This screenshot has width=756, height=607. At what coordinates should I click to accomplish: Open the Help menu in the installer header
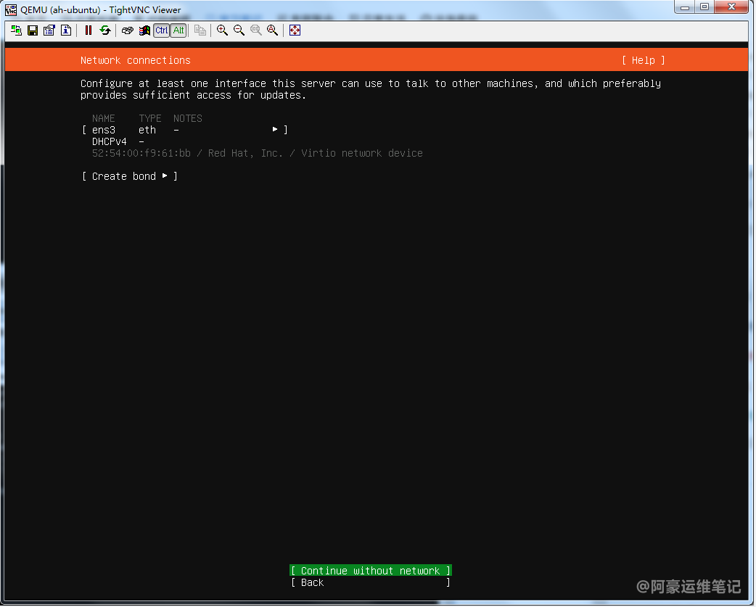(643, 60)
